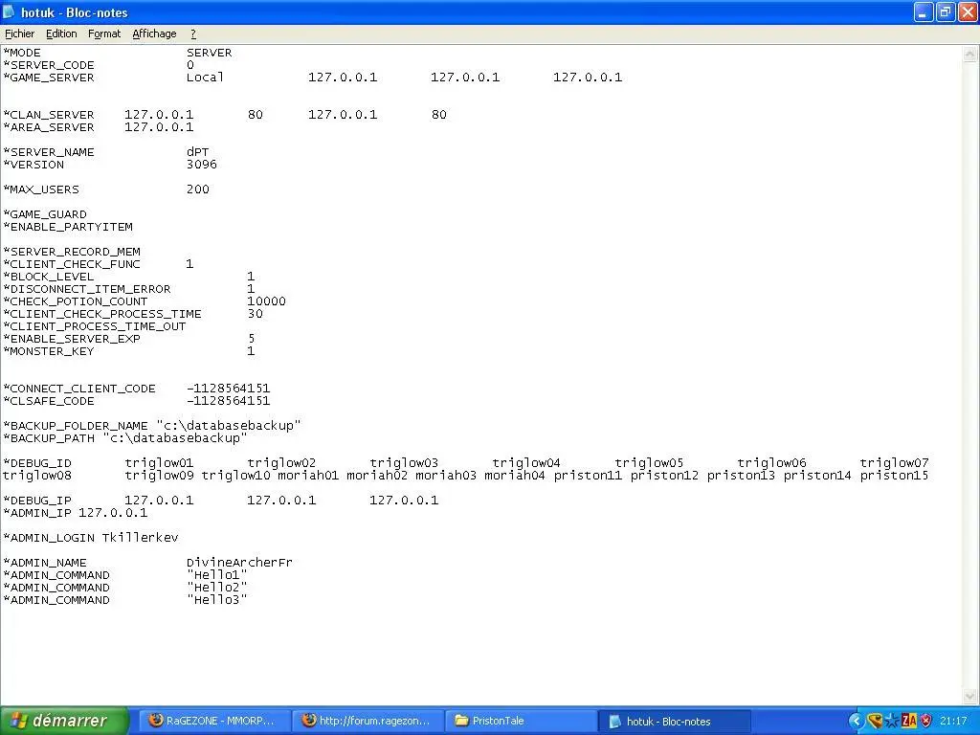Click the *CLAN_SERVER text
980x735 pixels.
point(49,115)
